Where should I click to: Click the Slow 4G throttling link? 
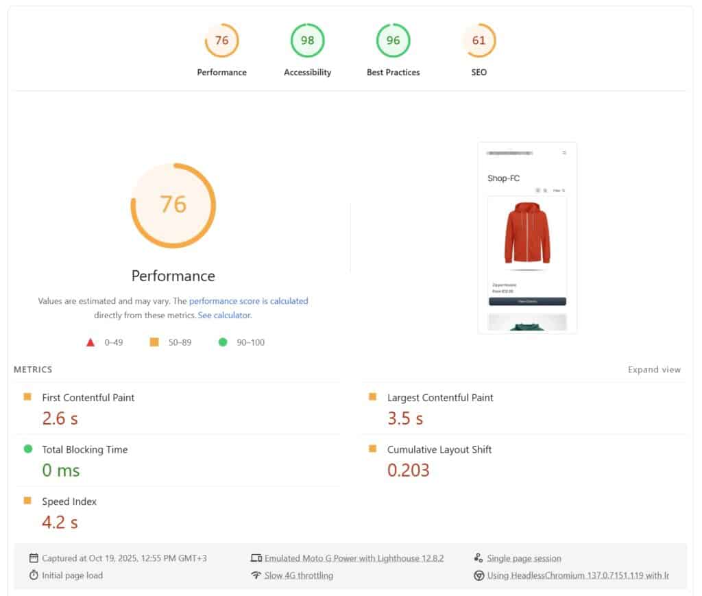coord(298,575)
